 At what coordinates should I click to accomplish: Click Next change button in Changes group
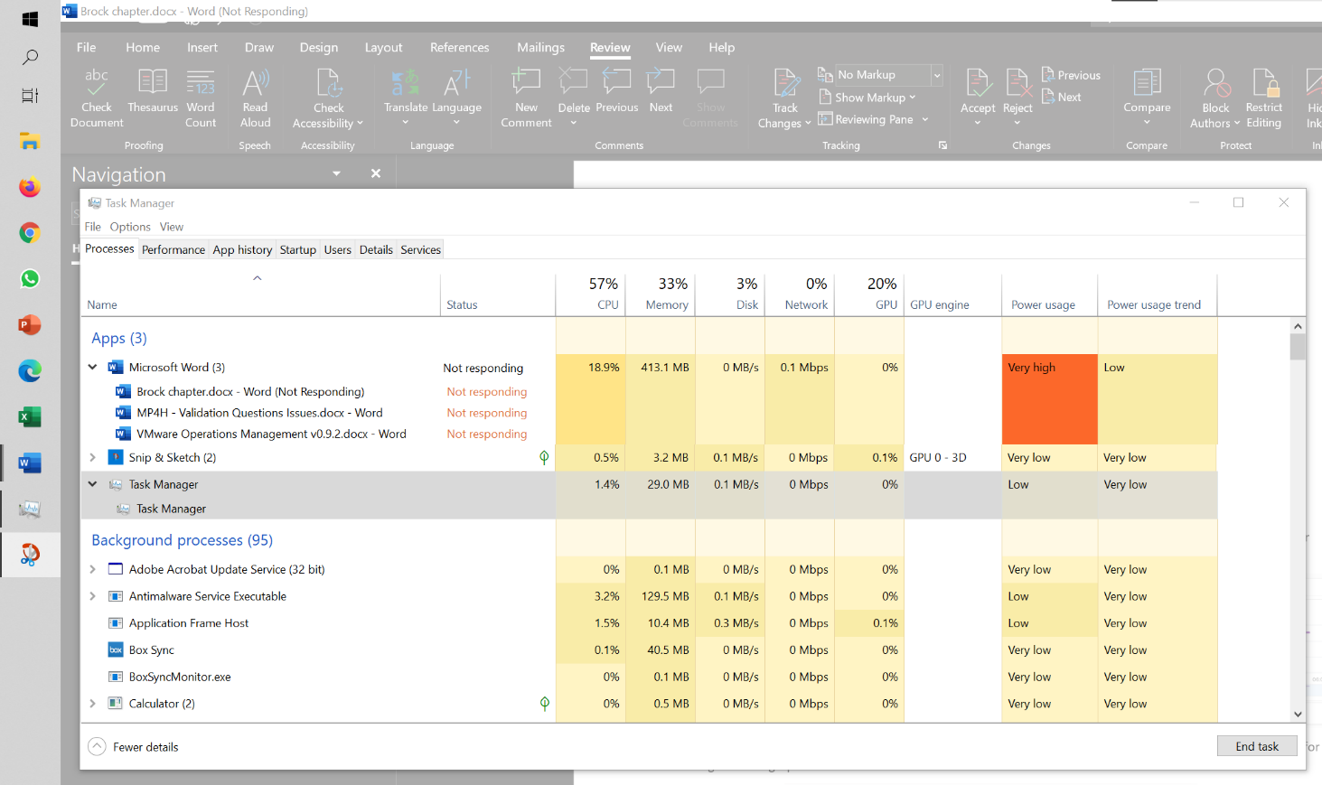pos(1062,97)
